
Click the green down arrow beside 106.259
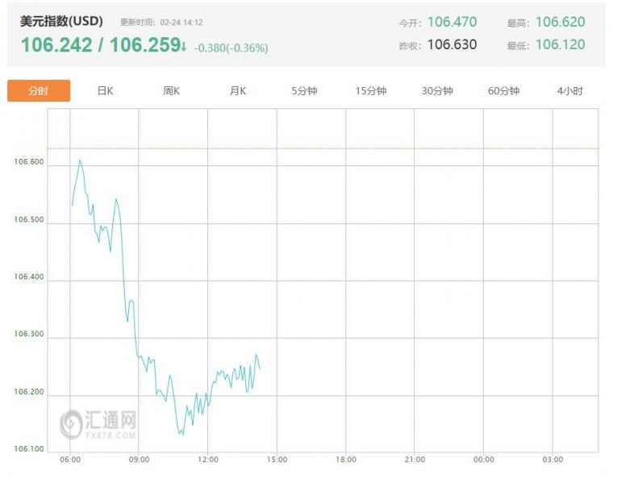pos(184,47)
